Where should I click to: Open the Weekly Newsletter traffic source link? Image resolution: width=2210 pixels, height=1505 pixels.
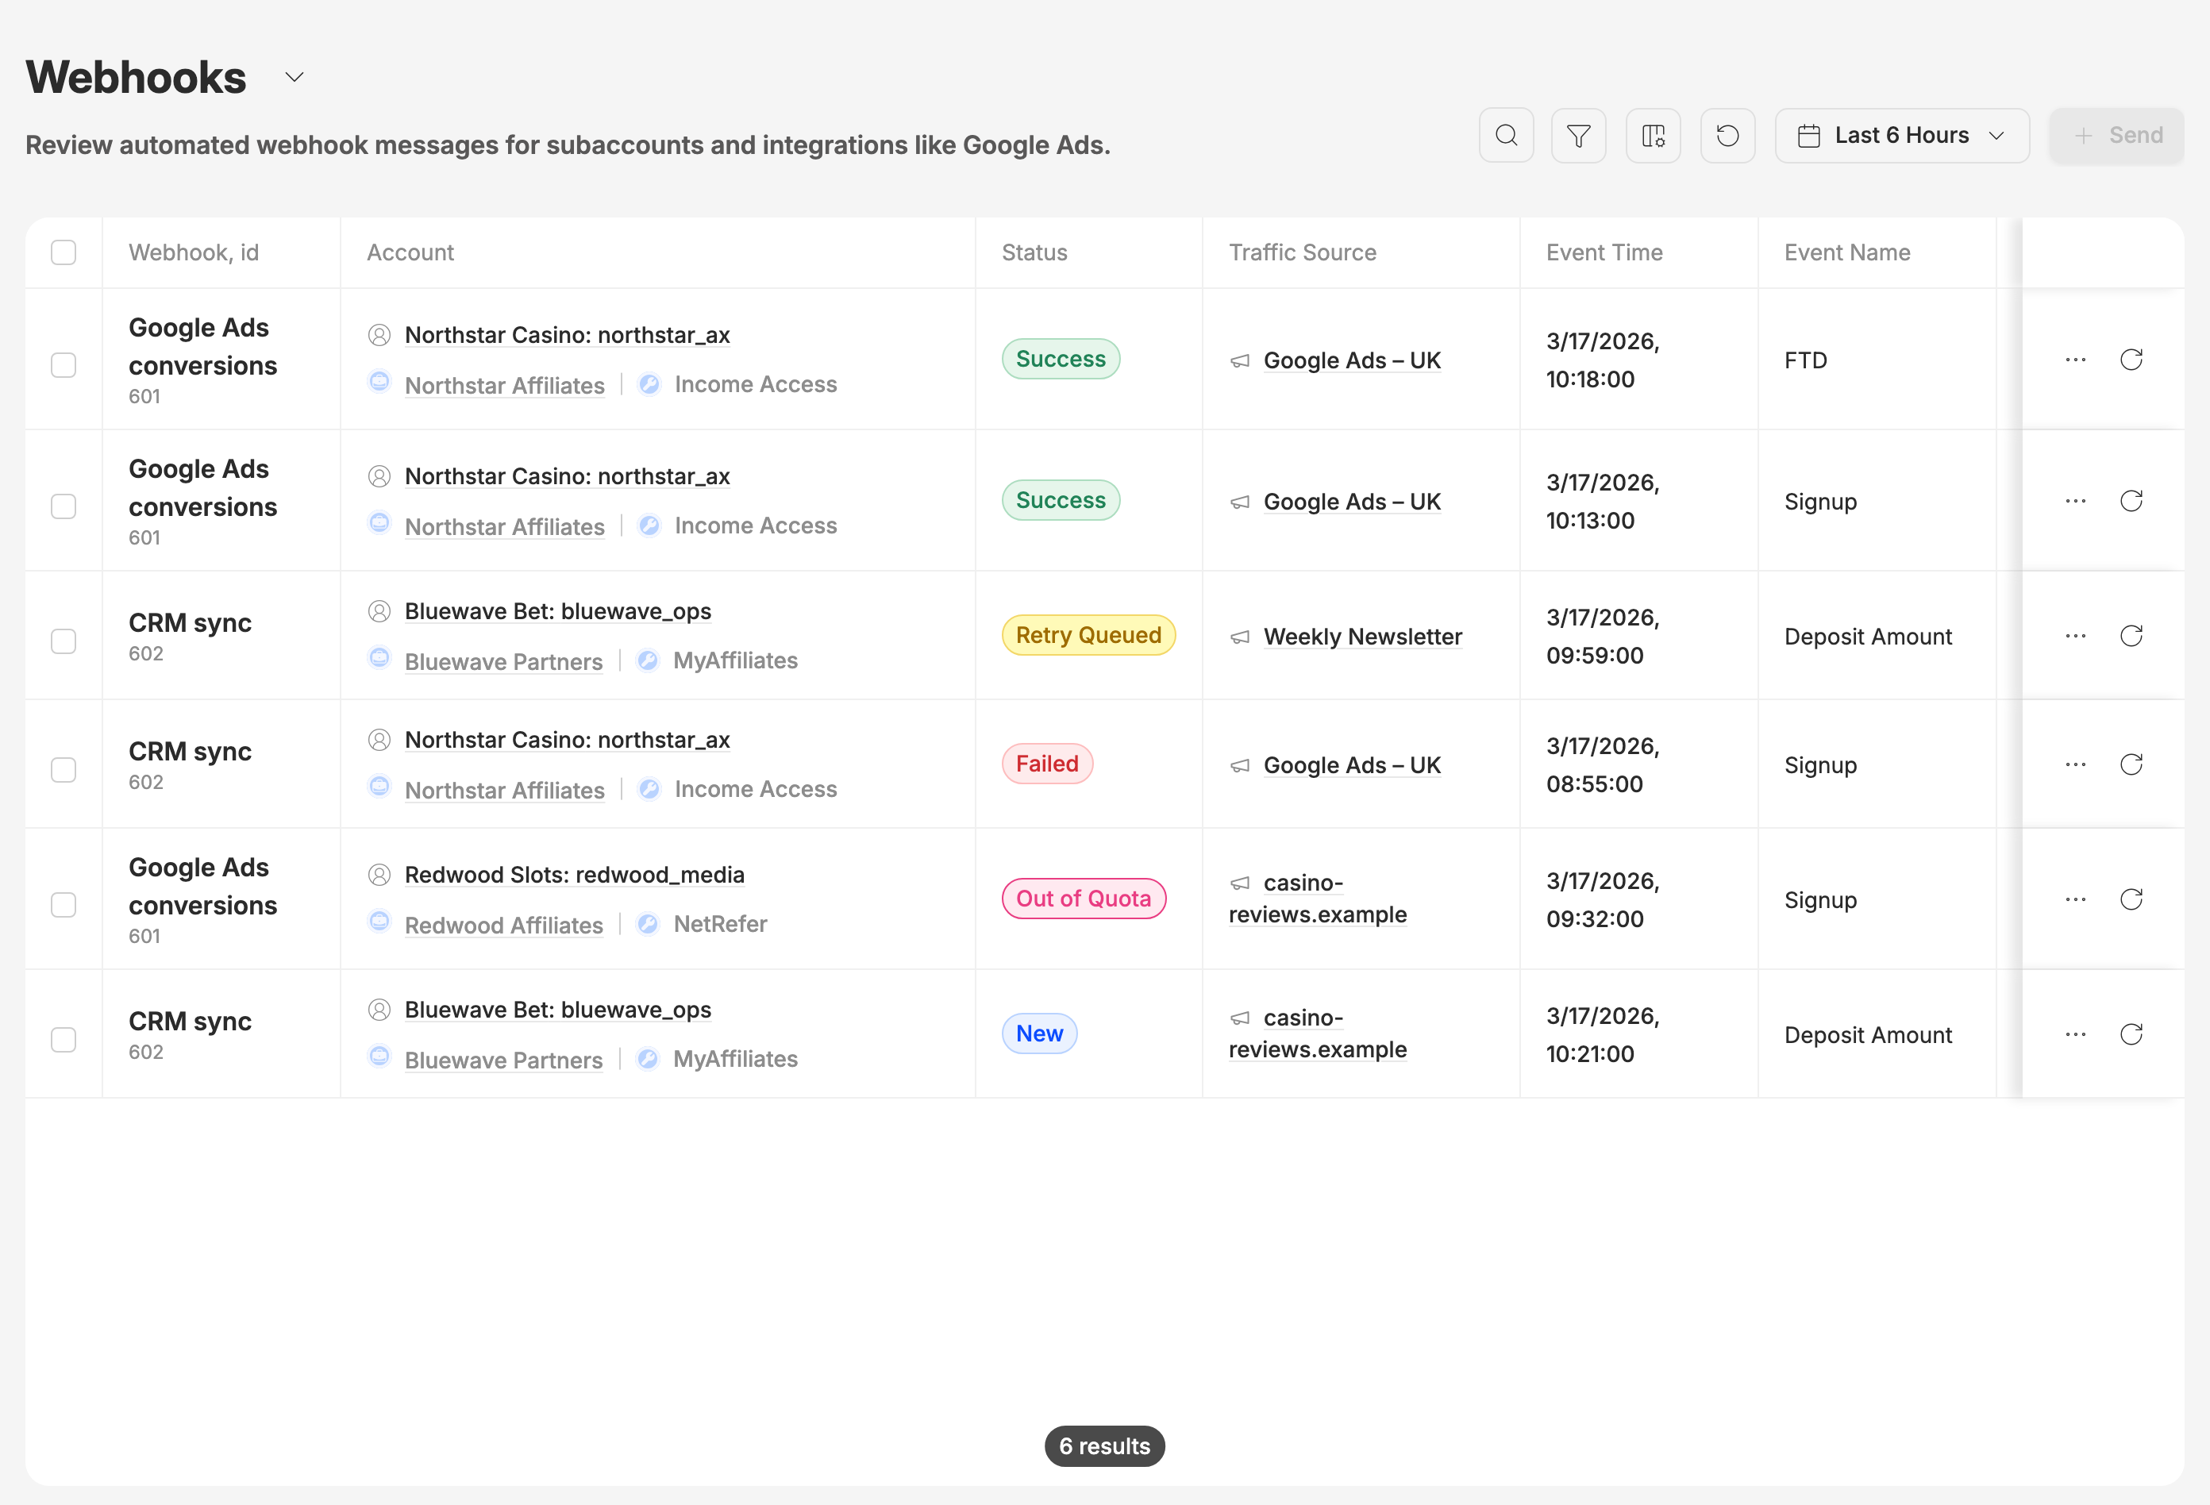point(1363,636)
